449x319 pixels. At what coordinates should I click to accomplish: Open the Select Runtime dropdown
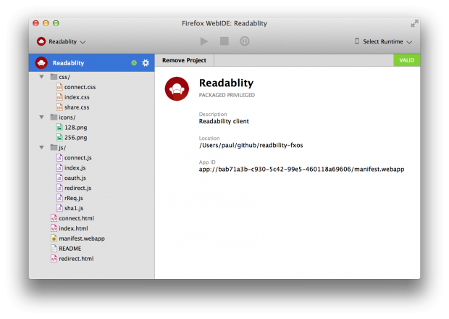[x=383, y=41]
